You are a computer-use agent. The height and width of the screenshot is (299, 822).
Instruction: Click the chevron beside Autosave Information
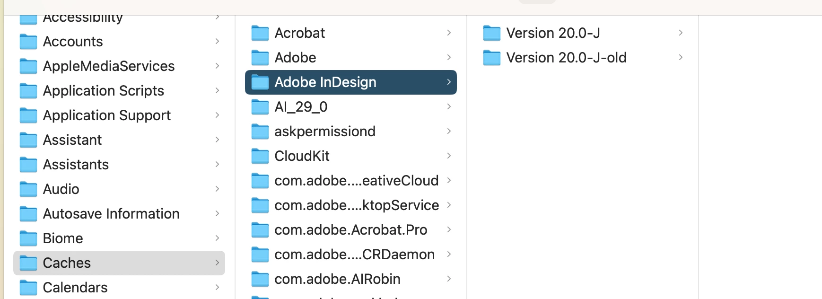[x=217, y=213]
